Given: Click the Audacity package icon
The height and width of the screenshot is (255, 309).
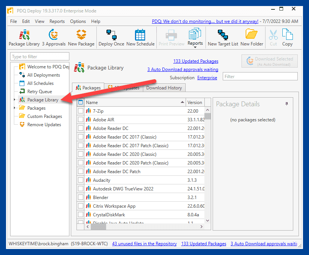Looking at the screenshot, I should pos(88,180).
